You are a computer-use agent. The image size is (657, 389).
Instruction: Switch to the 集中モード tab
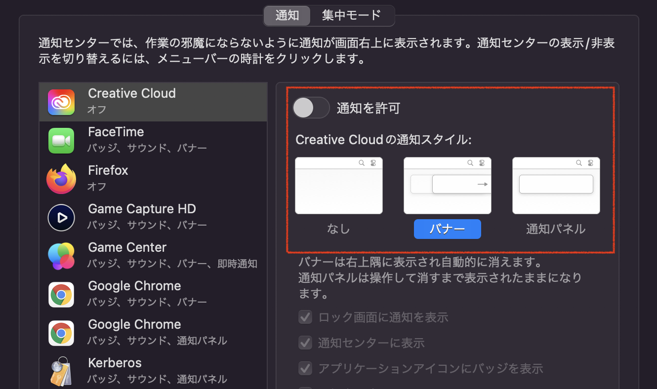click(x=352, y=15)
